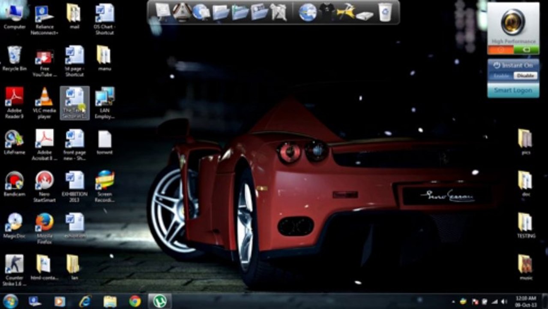Click the globe icon in top dock
Screen dimensions: 548x309
point(308,12)
